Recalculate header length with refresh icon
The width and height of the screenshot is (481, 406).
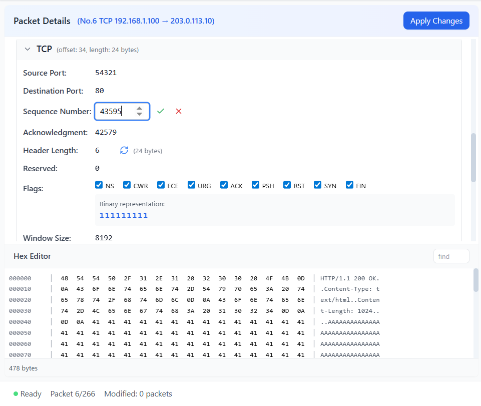124,150
